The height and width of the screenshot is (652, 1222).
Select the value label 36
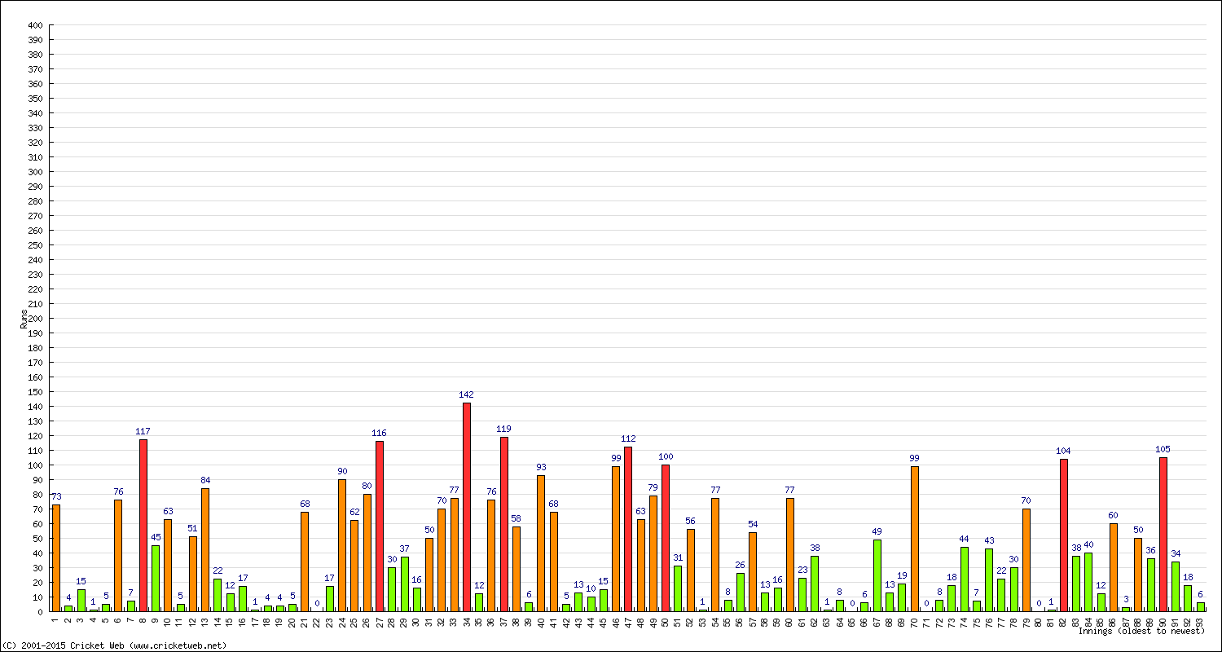pyautogui.click(x=1151, y=550)
